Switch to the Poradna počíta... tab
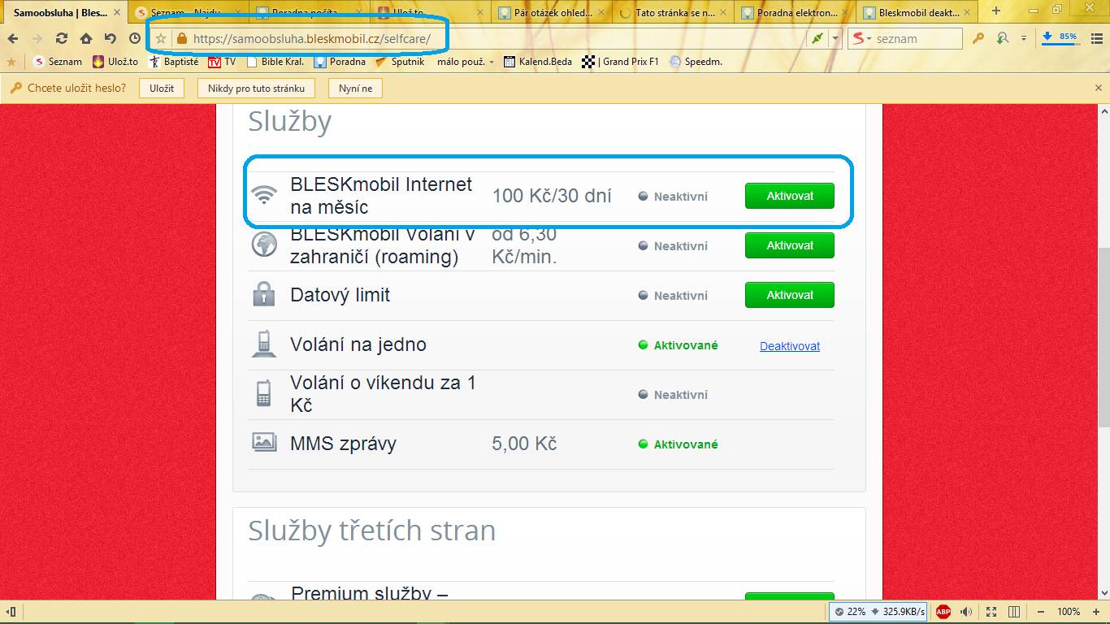The height and width of the screenshot is (624, 1110). (x=310, y=13)
